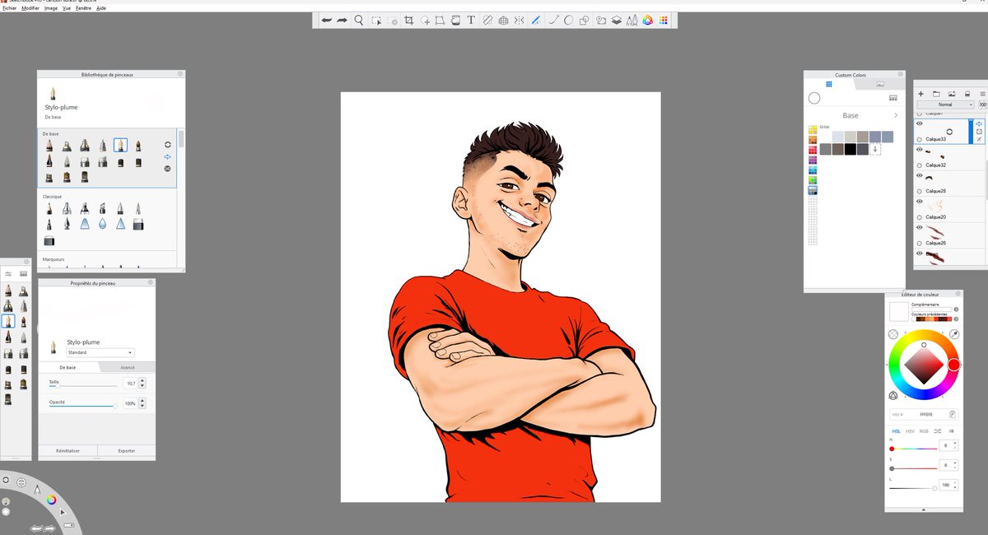
Task: Select the Ellipse guide tool
Action: pyautogui.click(x=569, y=21)
